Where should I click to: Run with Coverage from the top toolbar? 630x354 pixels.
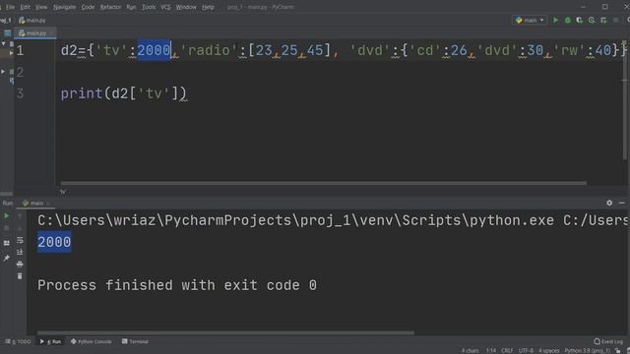pos(580,20)
